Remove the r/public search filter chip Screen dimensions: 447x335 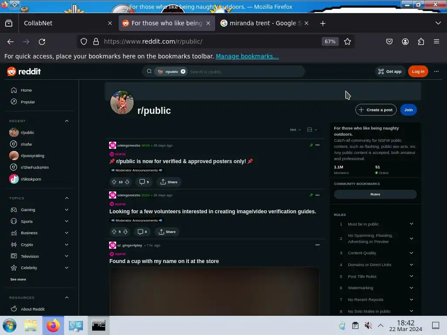pyautogui.click(x=183, y=72)
